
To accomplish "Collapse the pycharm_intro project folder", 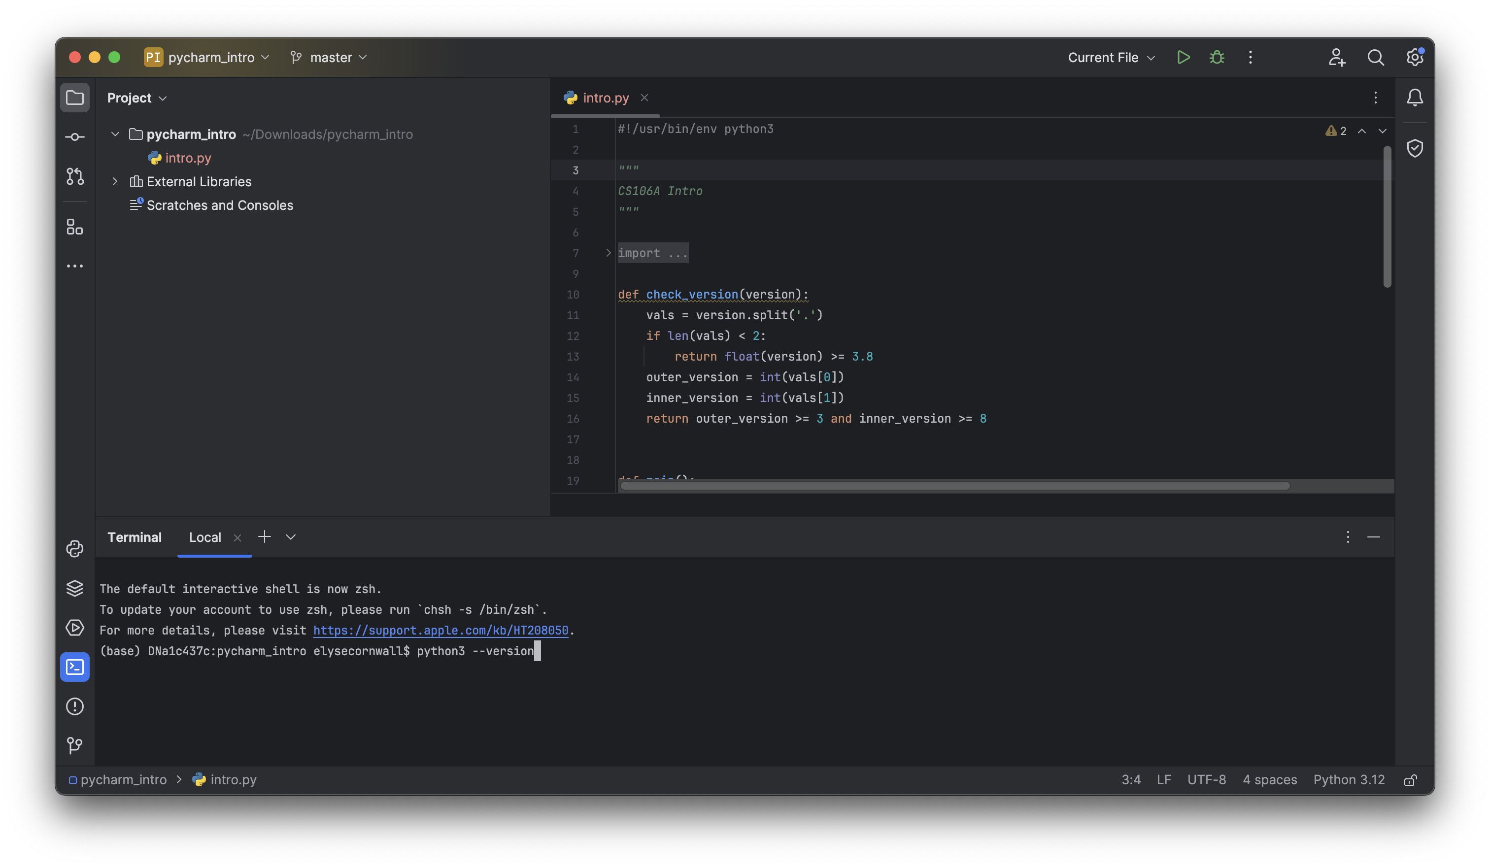I will [x=115, y=134].
